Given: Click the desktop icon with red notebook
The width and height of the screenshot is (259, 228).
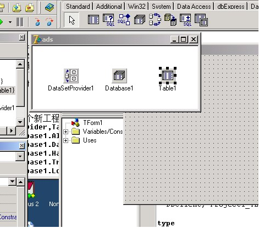Looking at the screenshot, I should click(x=31, y=190).
